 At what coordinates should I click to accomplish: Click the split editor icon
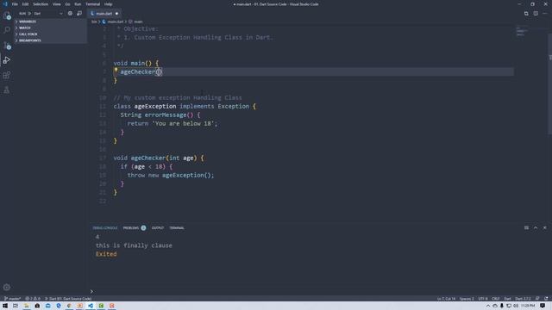pyautogui.click(x=536, y=14)
